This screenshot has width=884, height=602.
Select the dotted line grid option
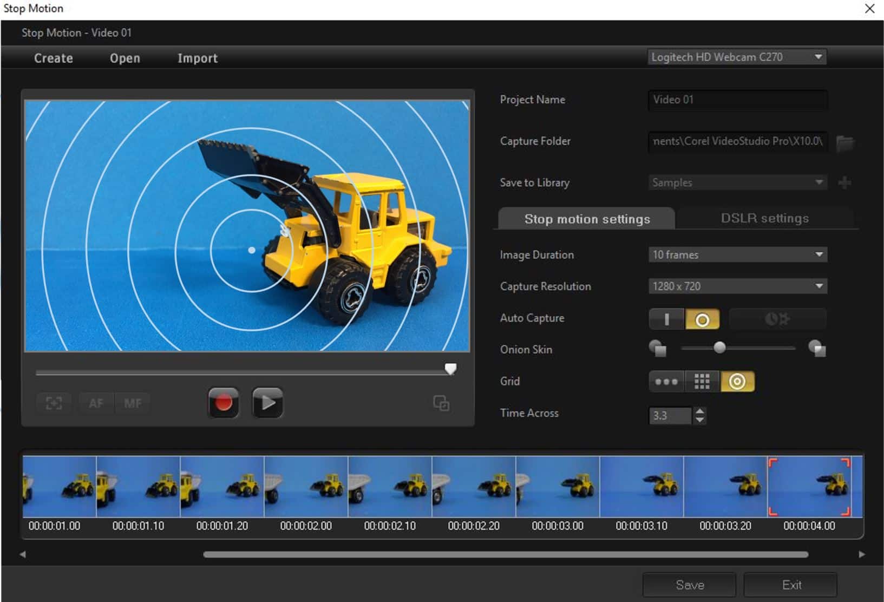pyautogui.click(x=666, y=382)
